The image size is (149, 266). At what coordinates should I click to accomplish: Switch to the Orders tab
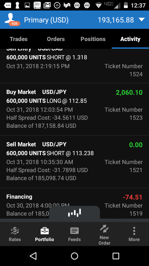pos(56,39)
